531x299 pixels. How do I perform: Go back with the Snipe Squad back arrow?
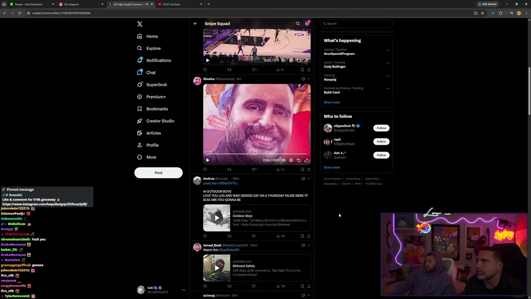(x=195, y=24)
